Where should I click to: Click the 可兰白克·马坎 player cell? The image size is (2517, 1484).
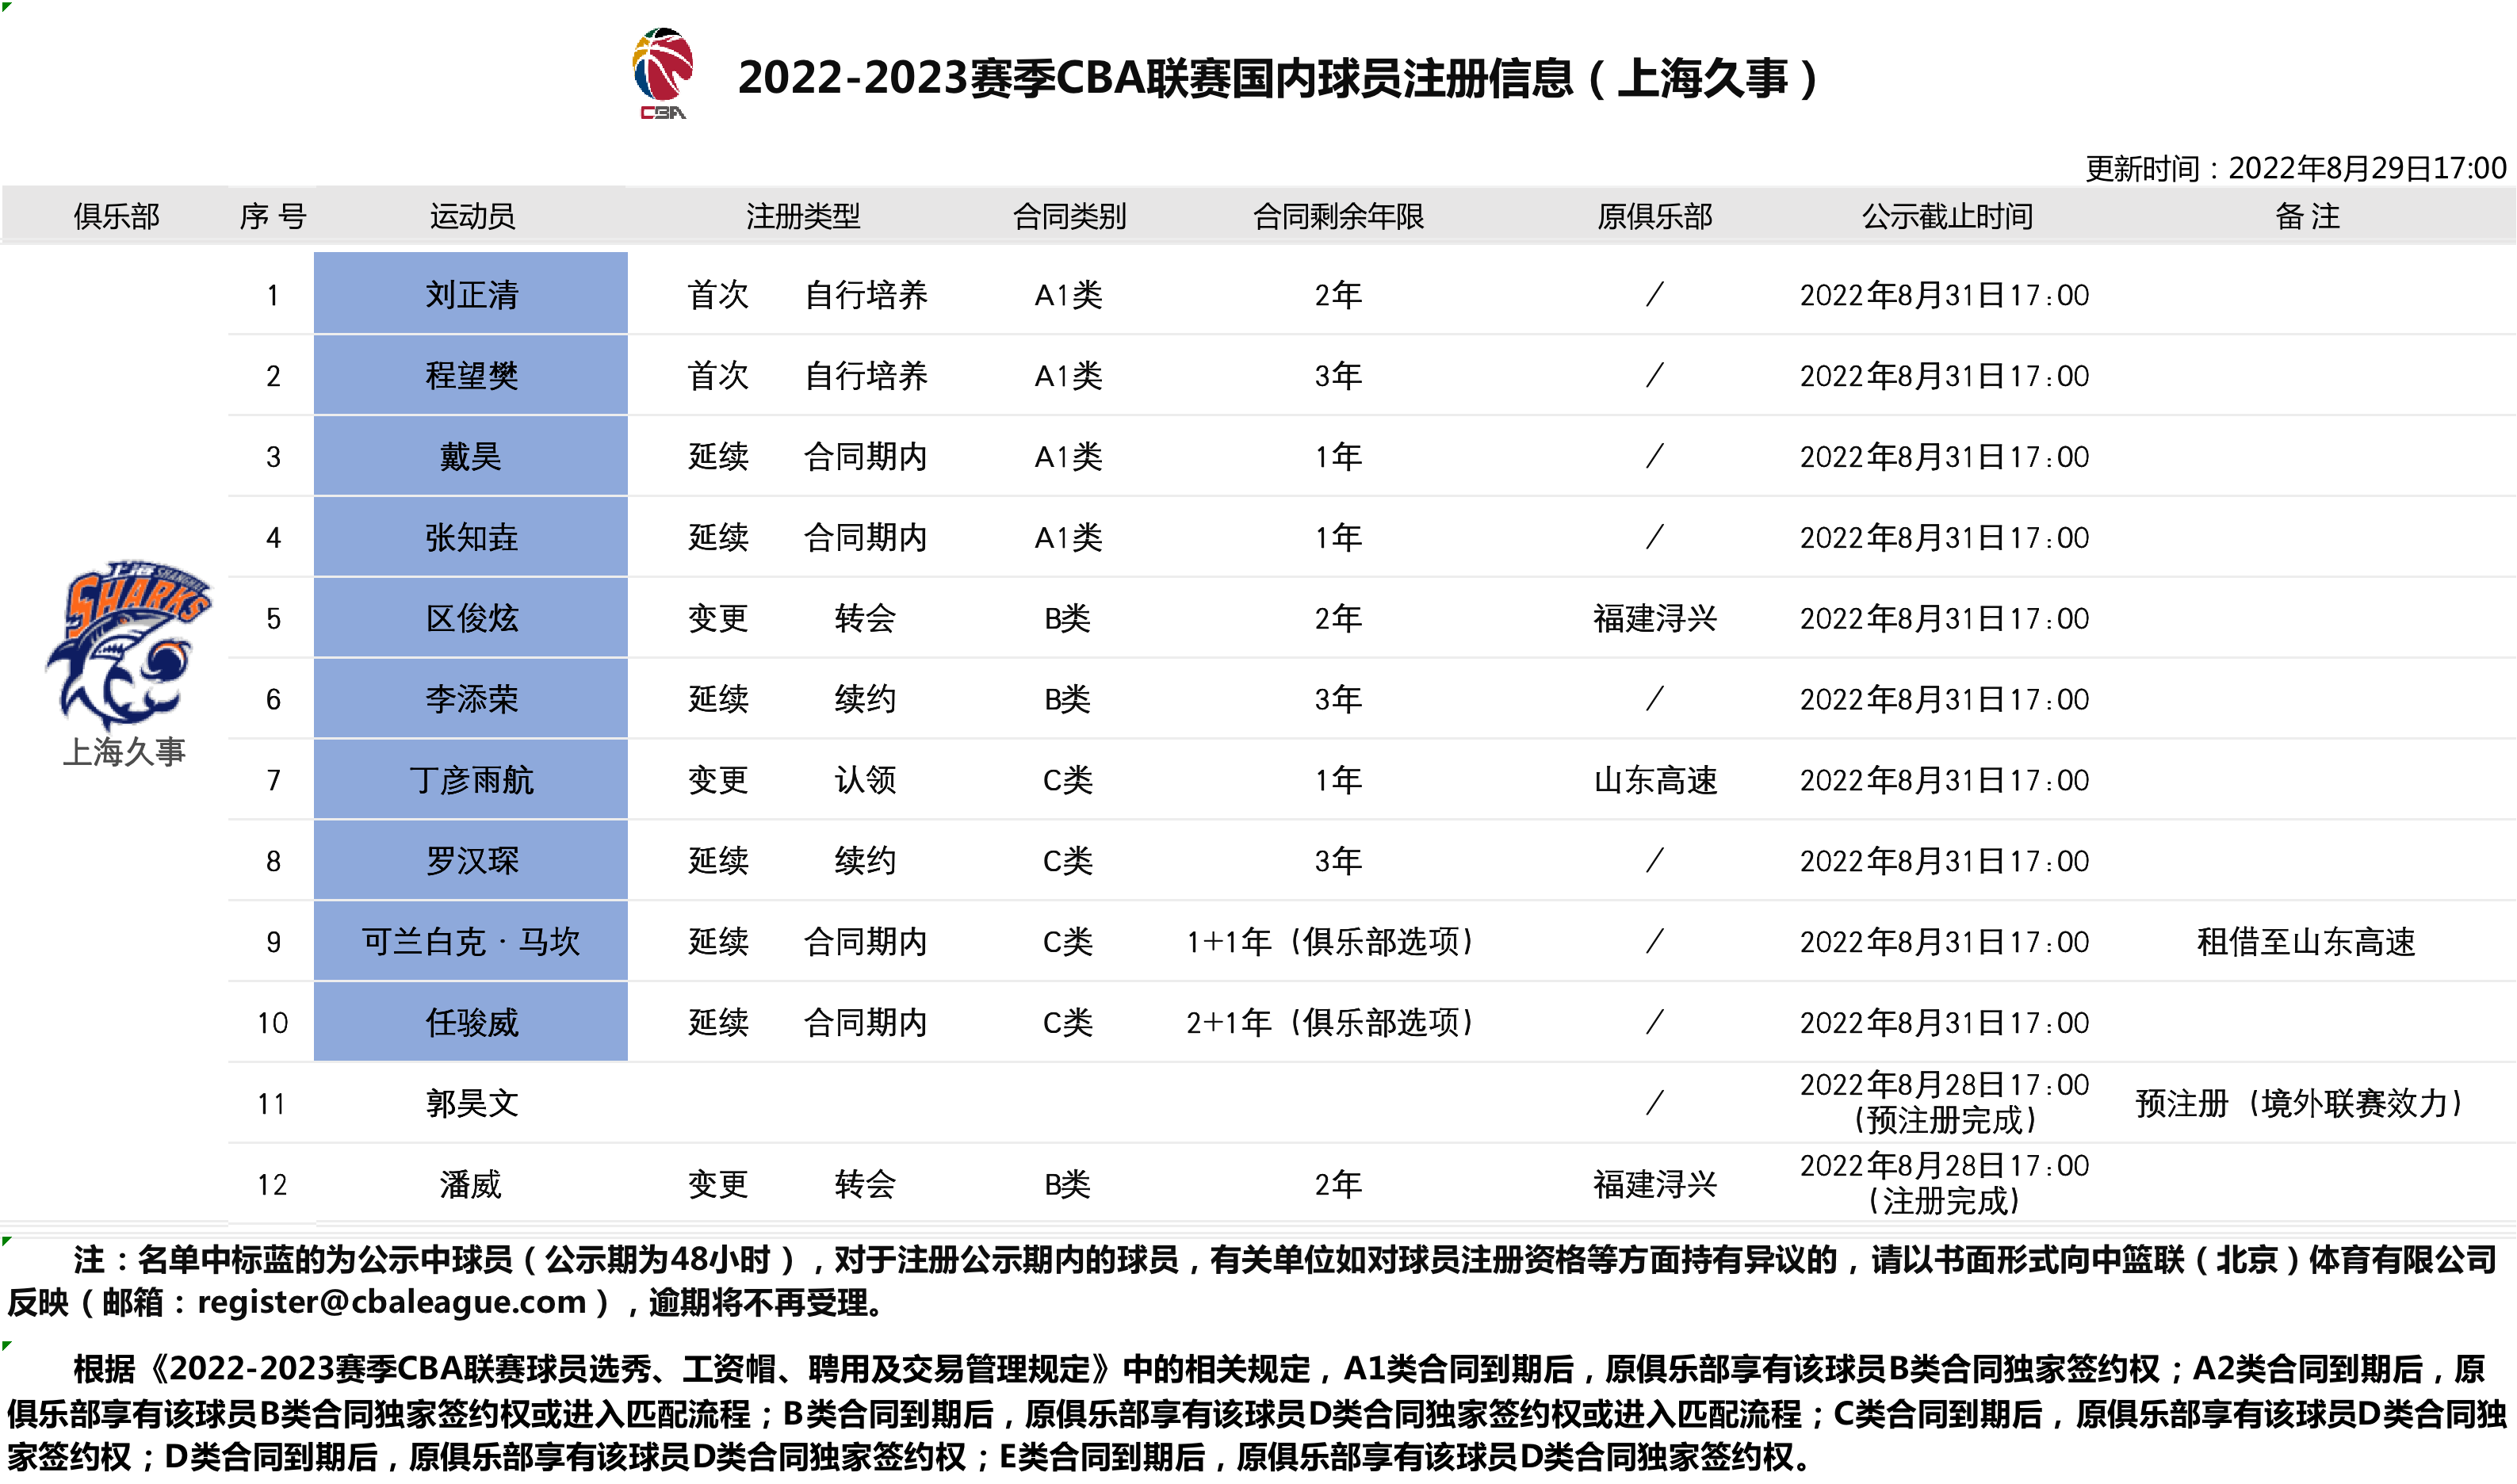[x=470, y=940]
